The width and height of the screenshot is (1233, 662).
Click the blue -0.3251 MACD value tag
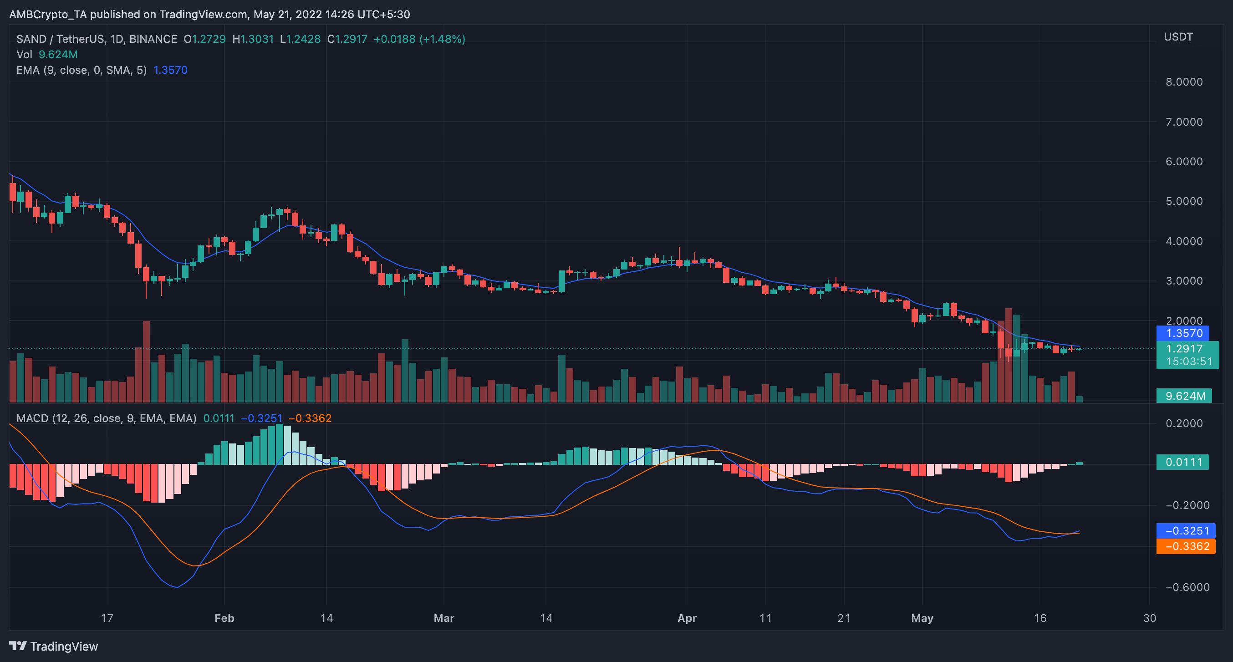1186,531
